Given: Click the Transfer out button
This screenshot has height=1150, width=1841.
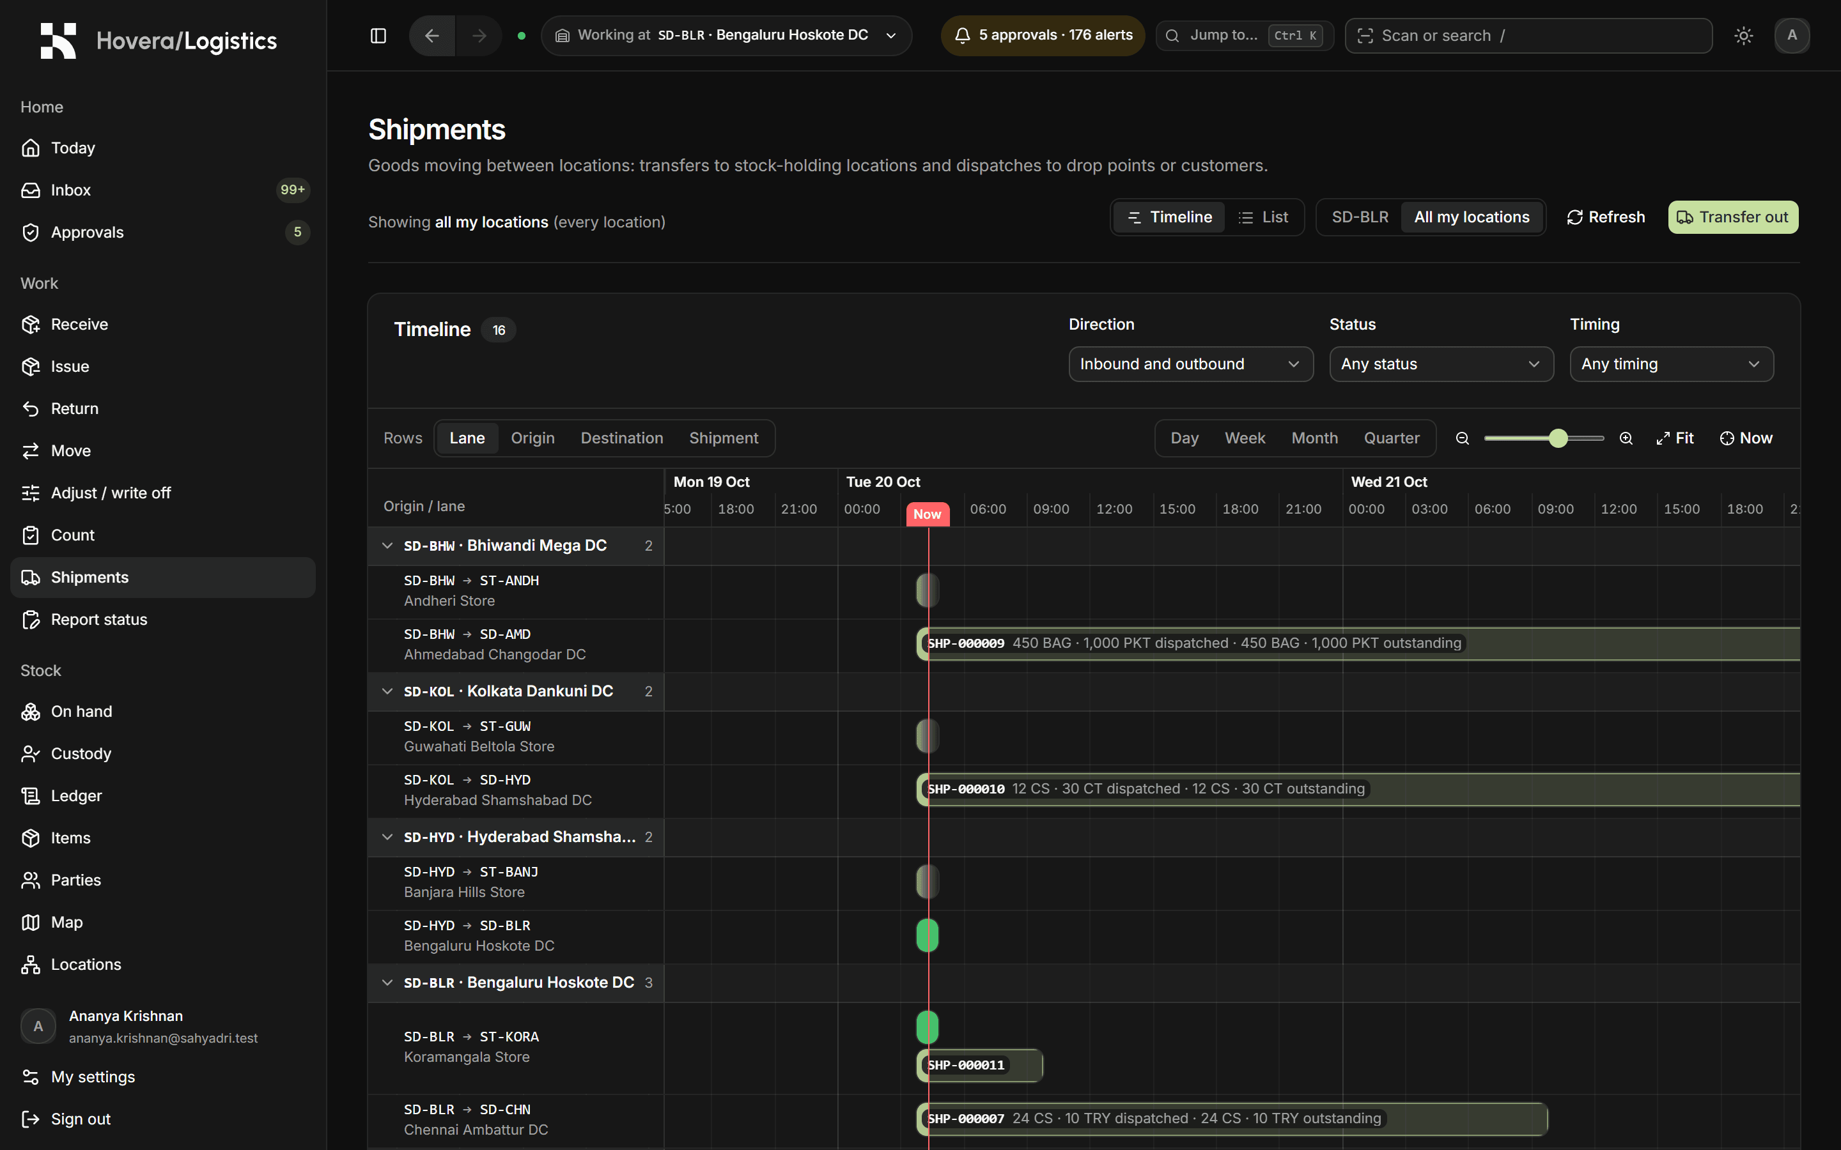Looking at the screenshot, I should (x=1733, y=217).
